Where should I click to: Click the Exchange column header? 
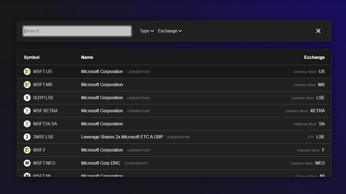(x=314, y=57)
